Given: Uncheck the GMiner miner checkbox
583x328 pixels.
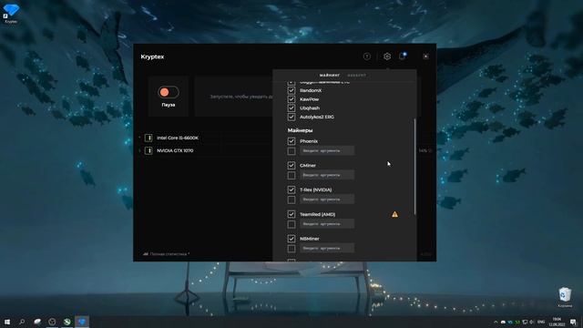Looking at the screenshot, I should pos(291,166).
